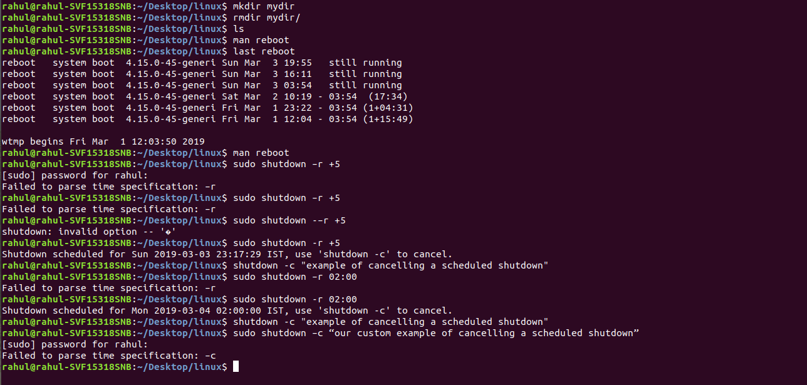The height and width of the screenshot is (385, 807).
Task: Click reboot entry with duration (1+15:49)
Action: [x=207, y=119]
